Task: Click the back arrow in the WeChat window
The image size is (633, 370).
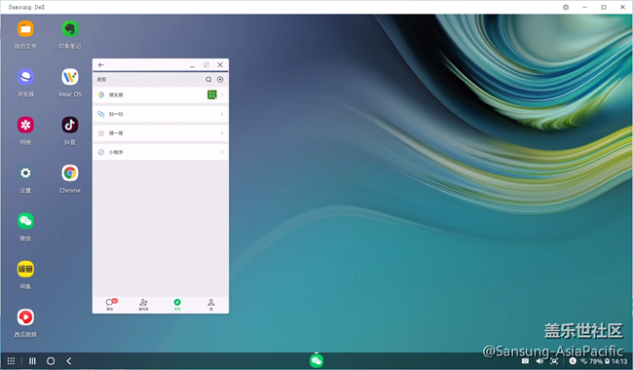Action: point(101,64)
